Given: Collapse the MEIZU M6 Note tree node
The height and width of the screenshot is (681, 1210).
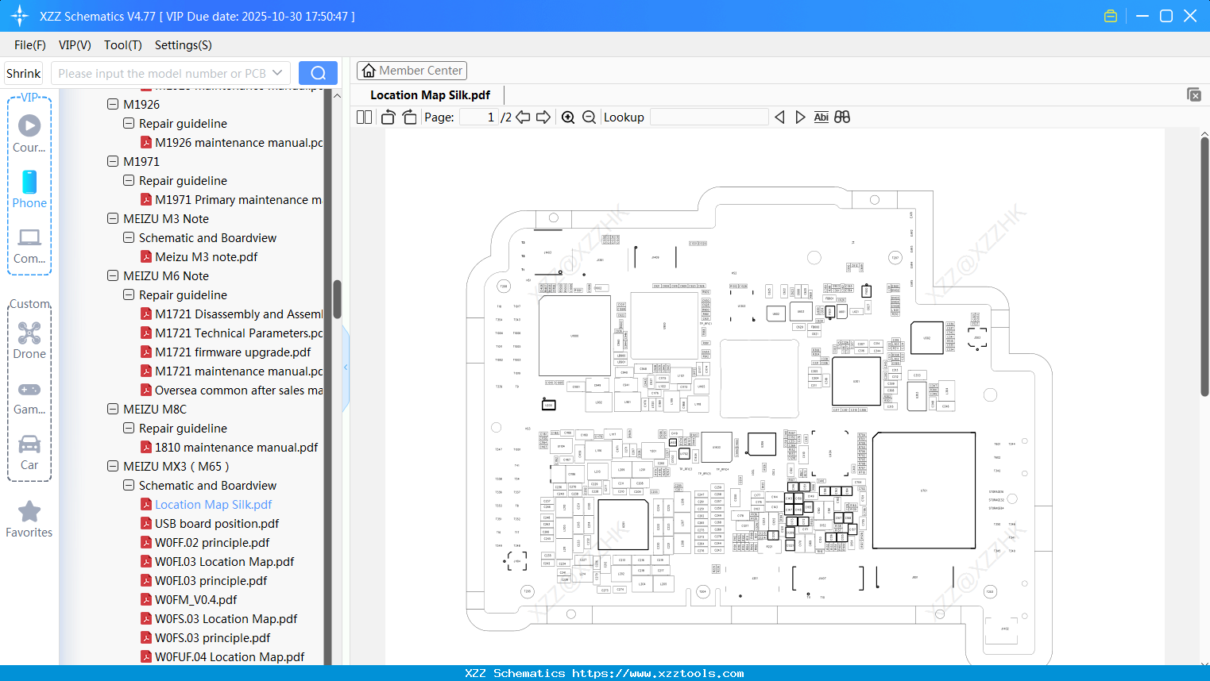Looking at the screenshot, I should click(112, 275).
